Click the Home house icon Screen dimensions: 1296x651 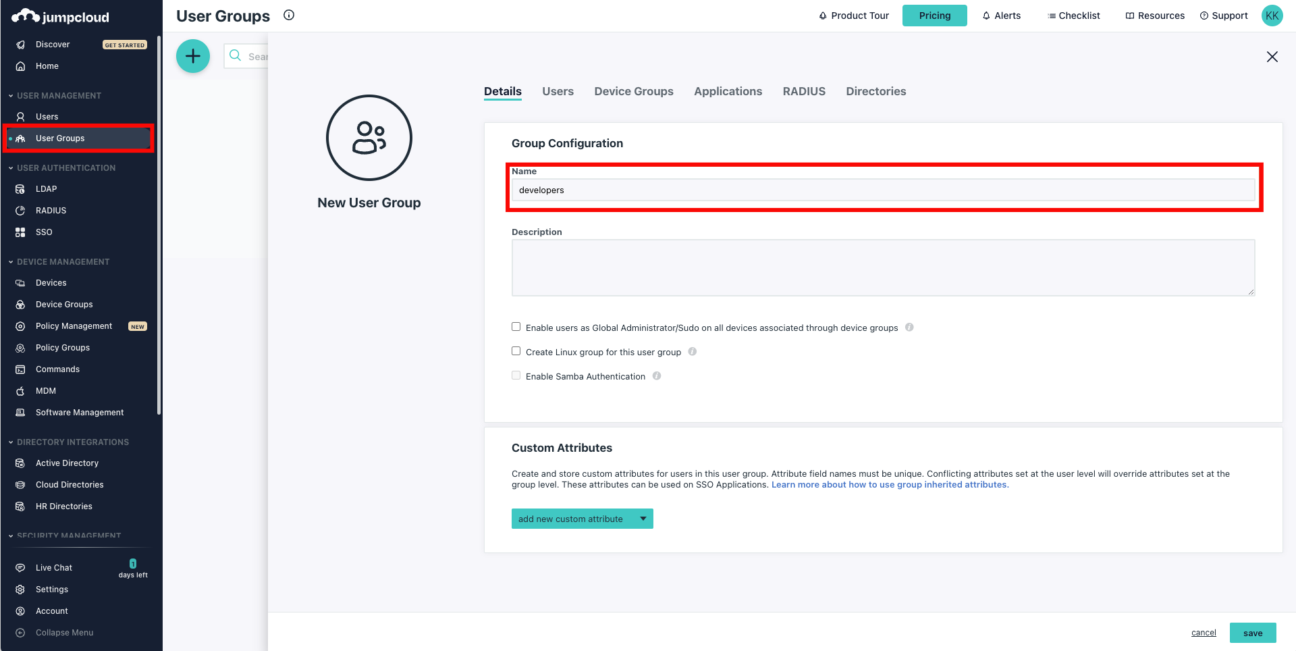[x=20, y=66]
